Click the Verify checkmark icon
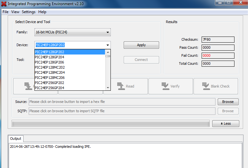Screen dimensions: 248x168 [165, 86]
